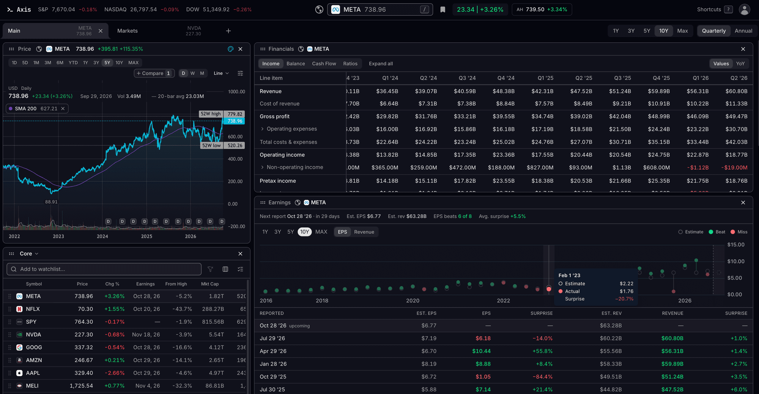The image size is (759, 394).
Task: Set price chart range to YTD
Action: [73, 63]
